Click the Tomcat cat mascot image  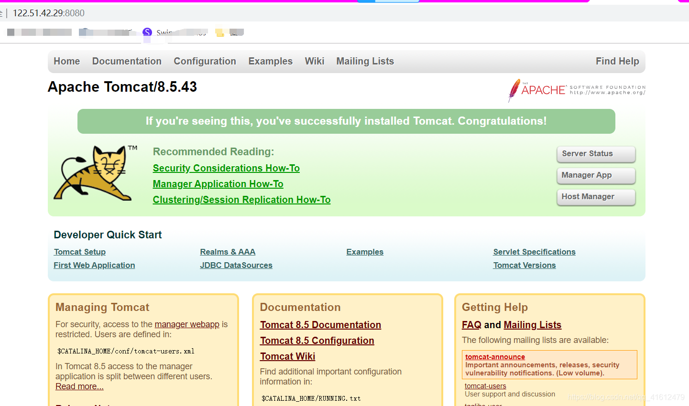(95, 172)
